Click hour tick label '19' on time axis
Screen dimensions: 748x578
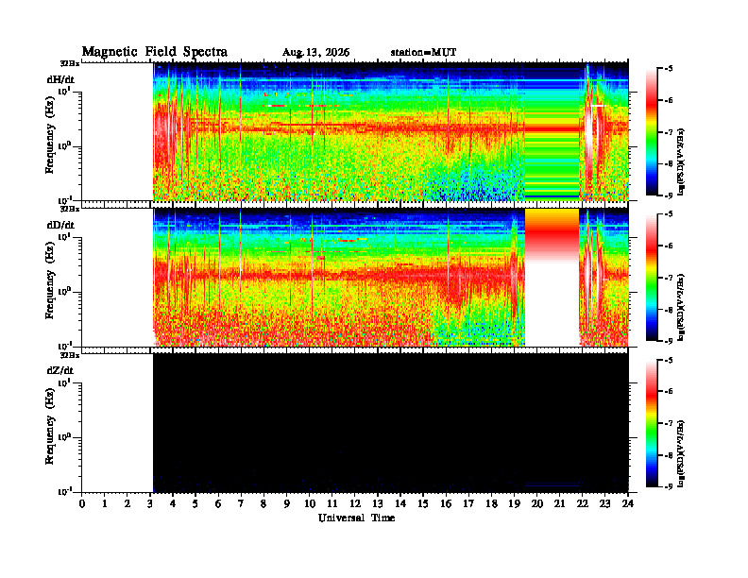[514, 504]
